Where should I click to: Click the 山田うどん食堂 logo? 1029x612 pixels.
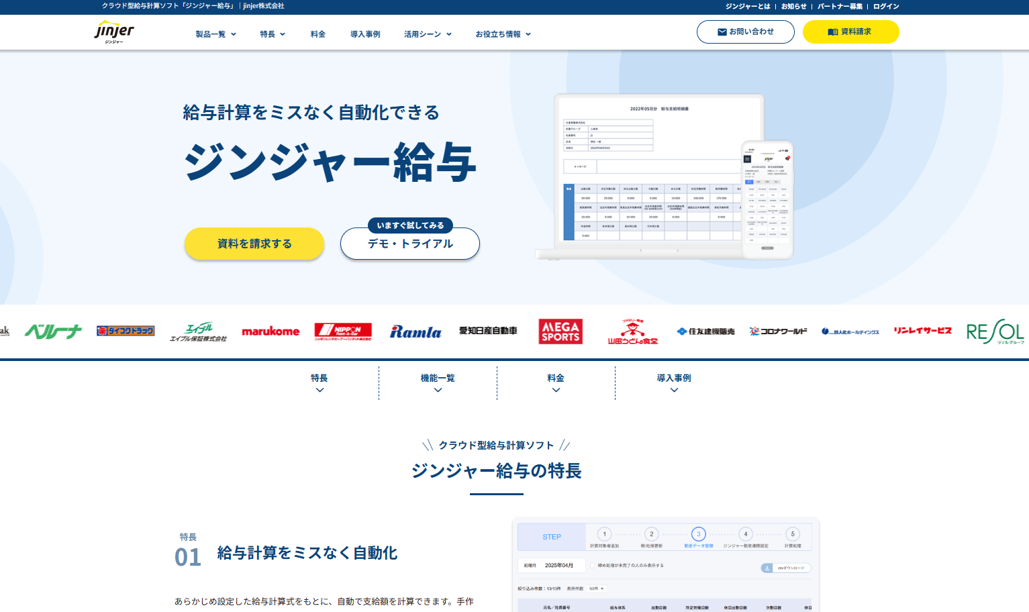(x=633, y=331)
